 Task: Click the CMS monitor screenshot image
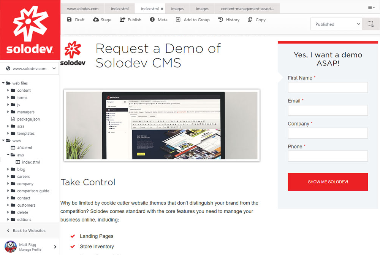(x=161, y=125)
